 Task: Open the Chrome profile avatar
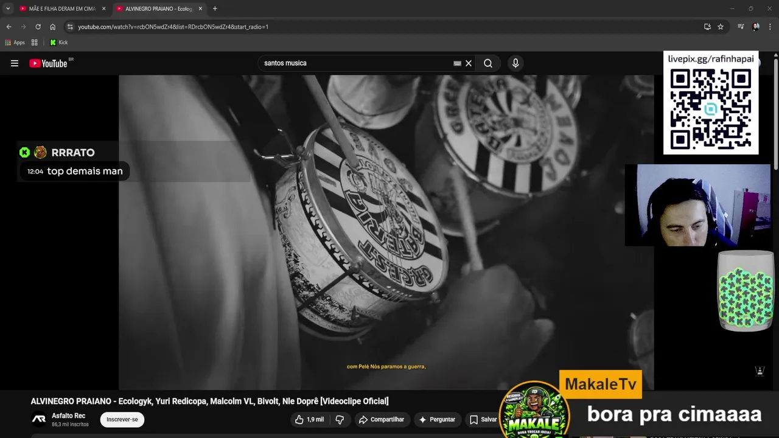coord(756,27)
